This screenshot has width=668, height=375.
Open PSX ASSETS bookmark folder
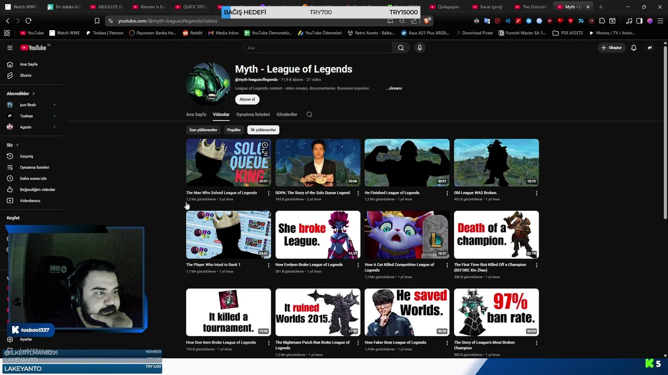click(567, 33)
